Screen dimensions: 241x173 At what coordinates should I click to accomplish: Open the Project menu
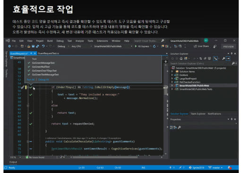click(40, 41)
